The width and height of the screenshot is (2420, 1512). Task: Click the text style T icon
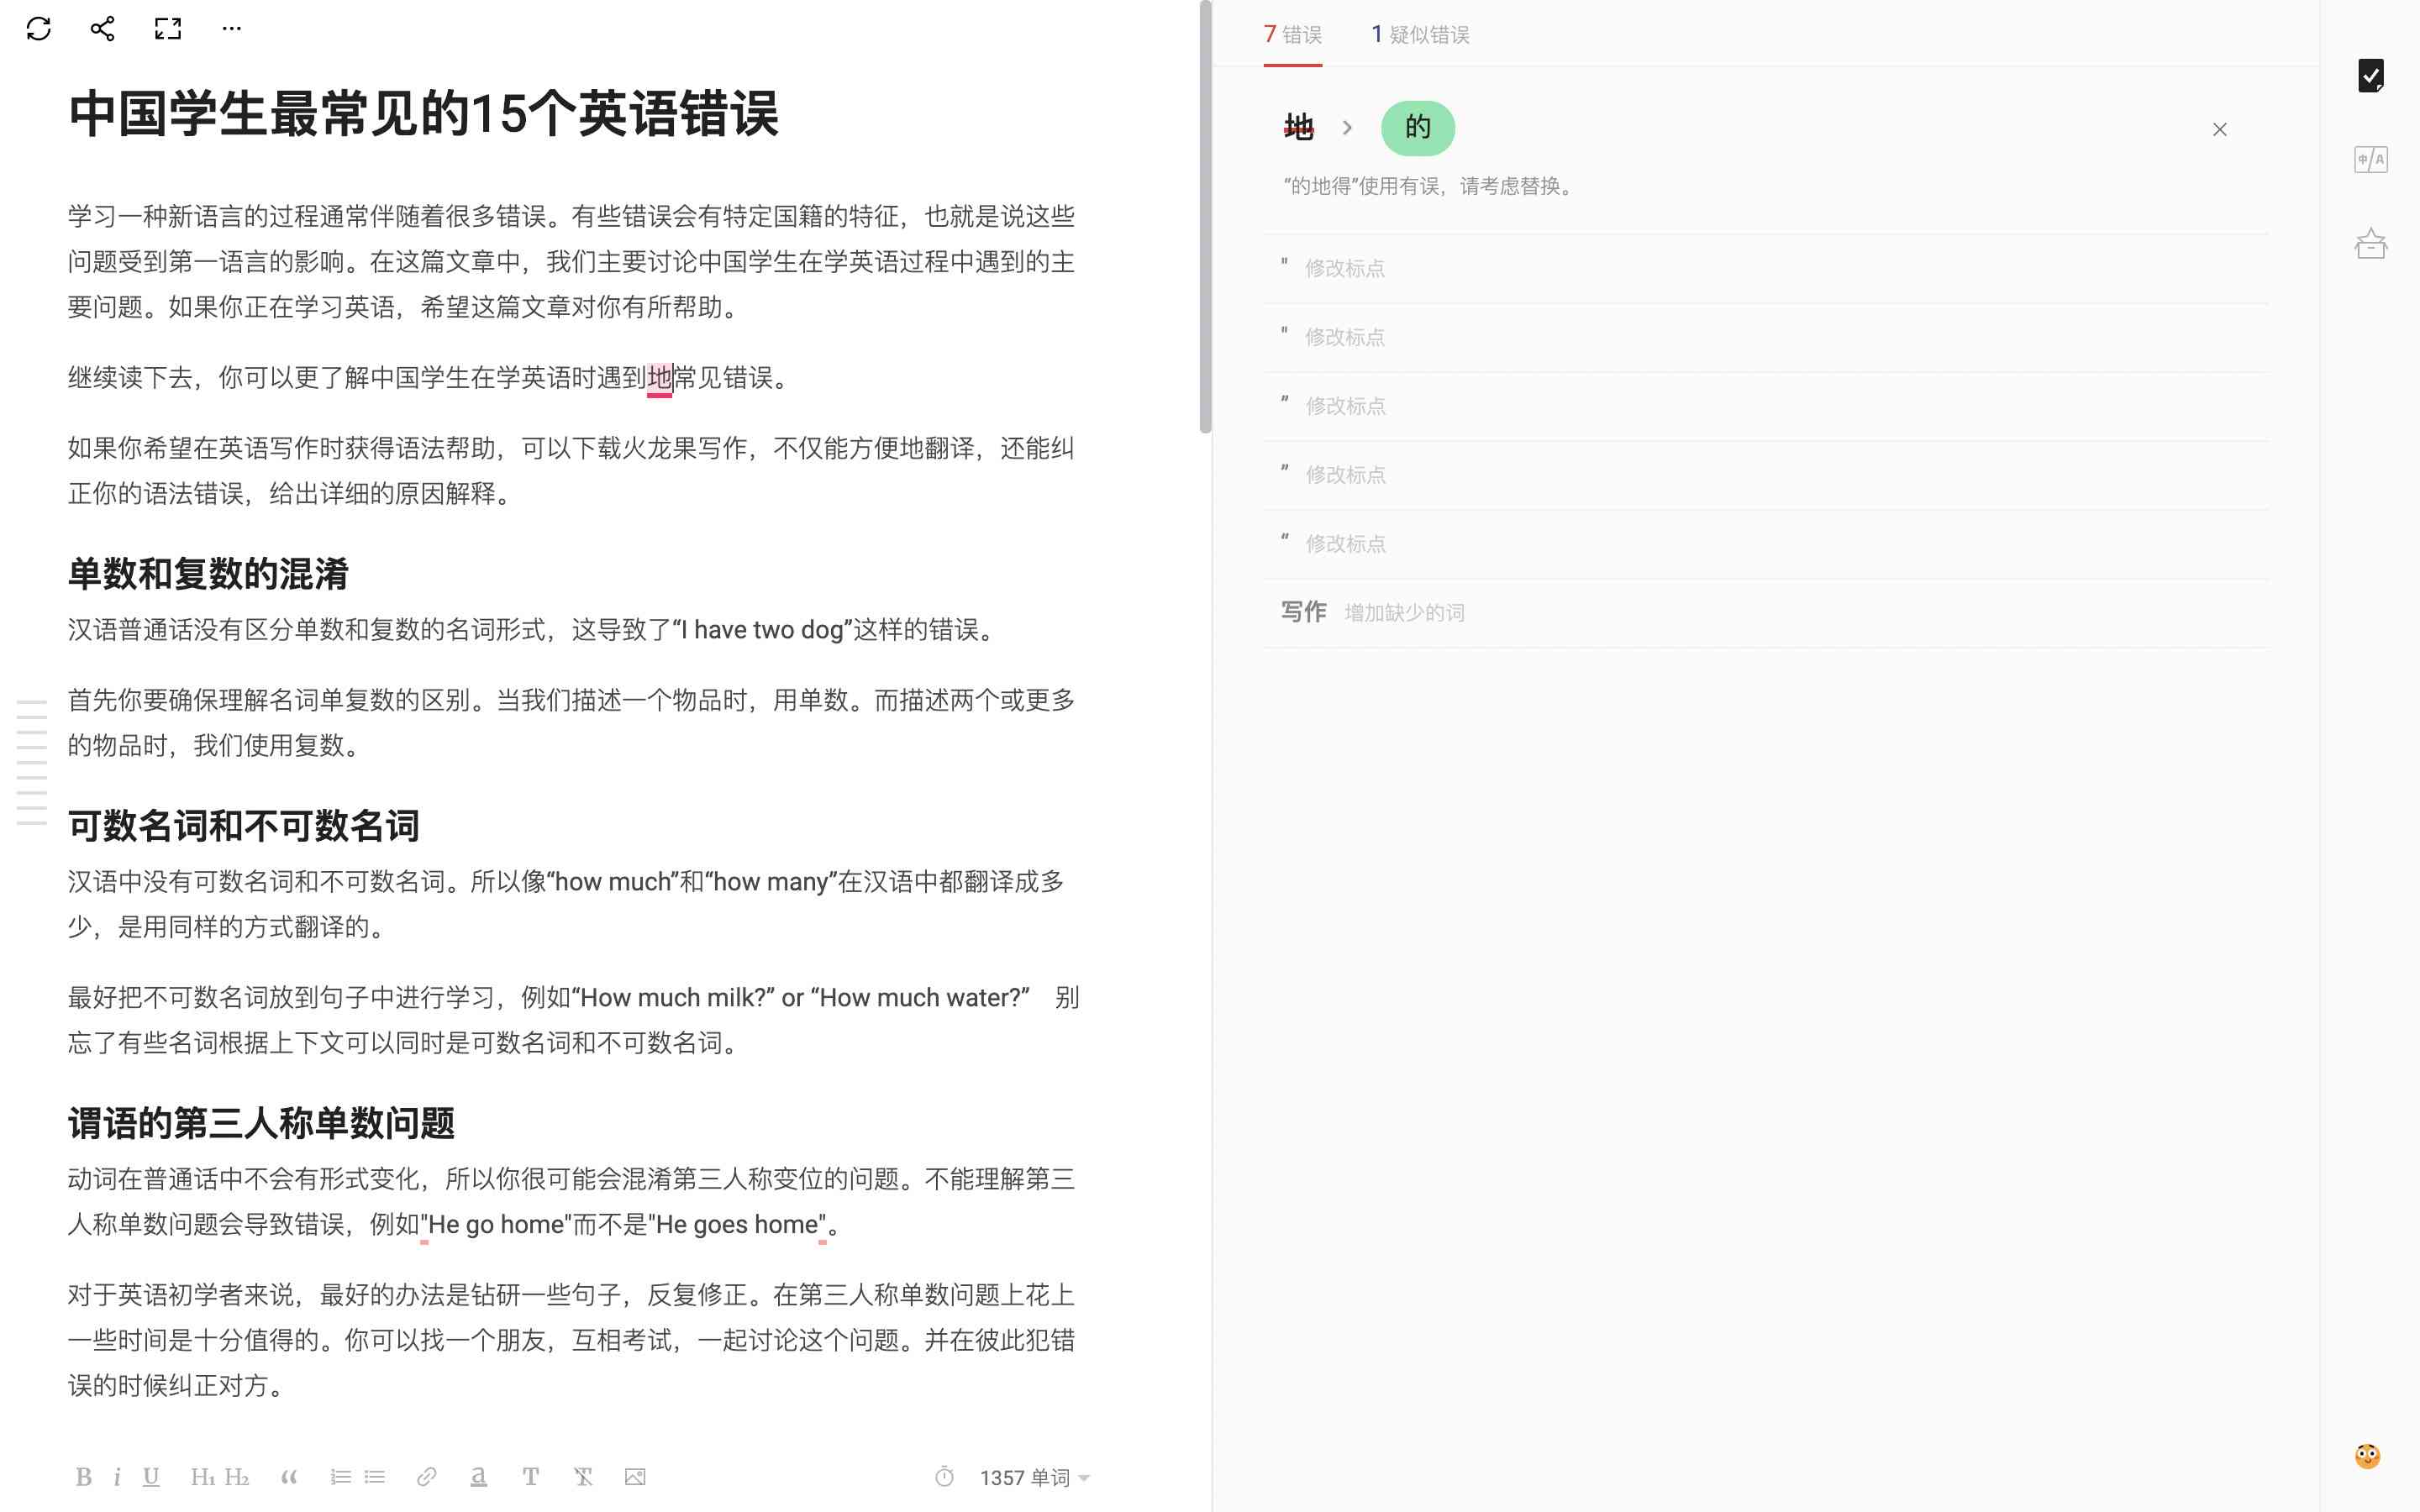pos(531,1477)
